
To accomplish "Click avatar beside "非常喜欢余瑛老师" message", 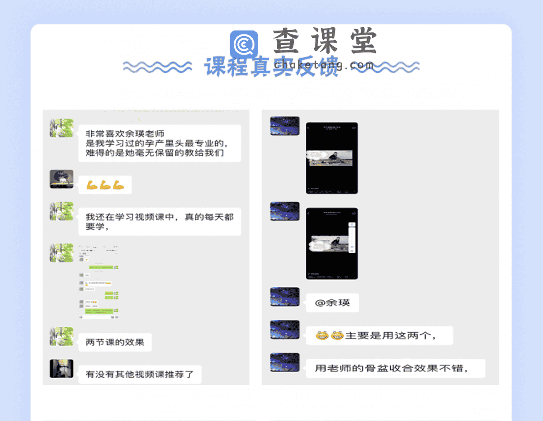I will (62, 128).
